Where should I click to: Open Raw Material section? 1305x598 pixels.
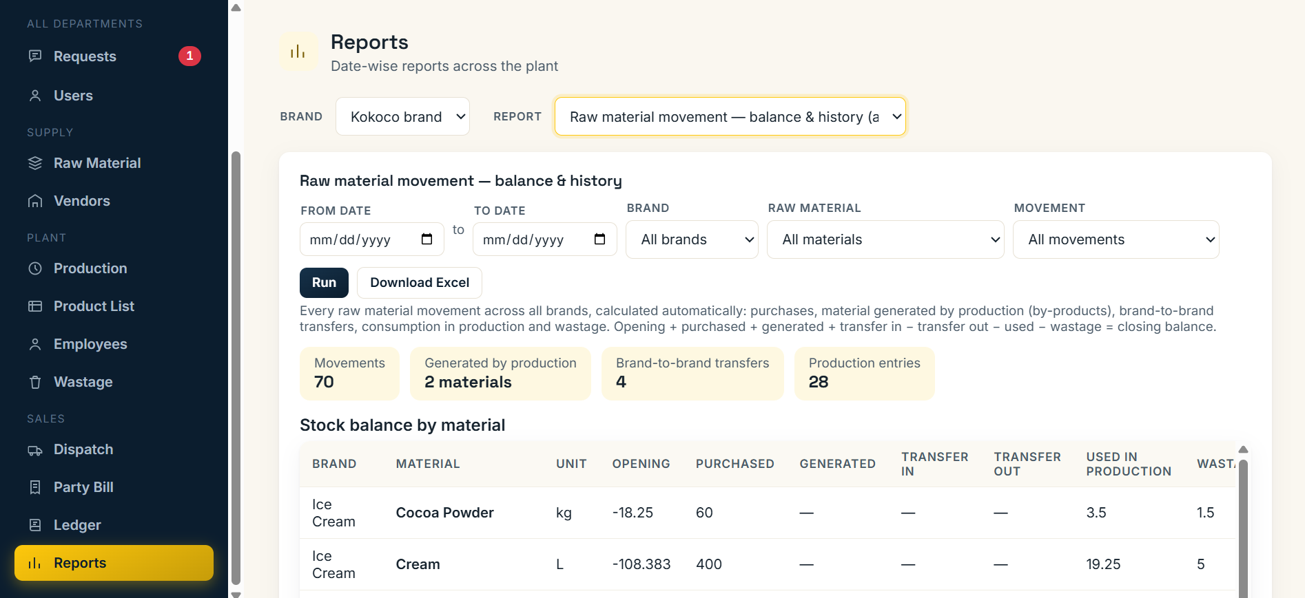(x=114, y=163)
